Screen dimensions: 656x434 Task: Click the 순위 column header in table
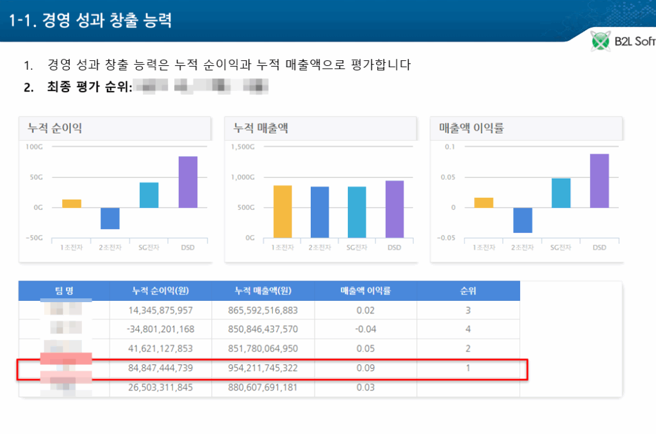coord(468,291)
